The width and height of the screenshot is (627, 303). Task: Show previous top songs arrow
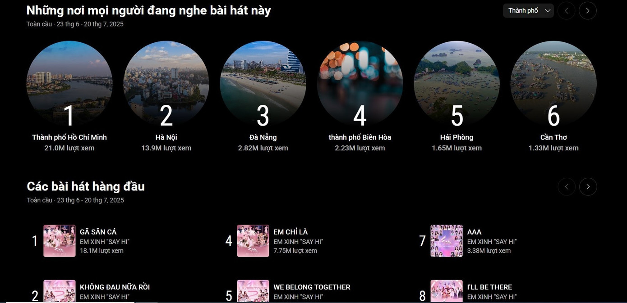click(x=567, y=187)
